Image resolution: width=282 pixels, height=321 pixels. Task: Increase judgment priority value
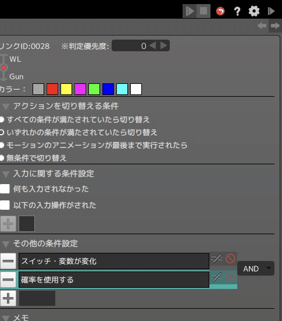(x=163, y=45)
